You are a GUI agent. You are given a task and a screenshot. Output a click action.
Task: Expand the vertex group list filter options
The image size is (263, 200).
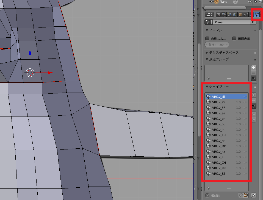209,79
